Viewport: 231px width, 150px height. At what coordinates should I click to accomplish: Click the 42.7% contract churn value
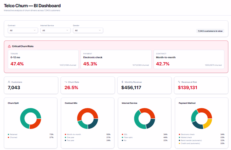[163, 64]
